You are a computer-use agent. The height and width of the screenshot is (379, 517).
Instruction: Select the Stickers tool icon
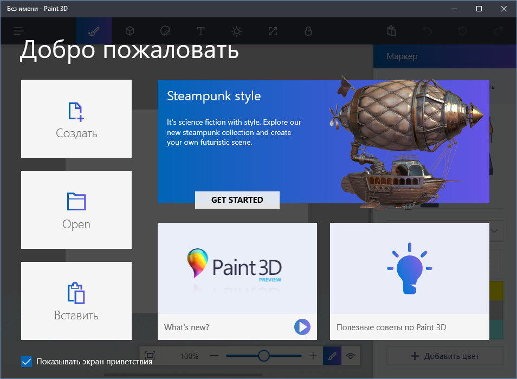click(x=165, y=31)
